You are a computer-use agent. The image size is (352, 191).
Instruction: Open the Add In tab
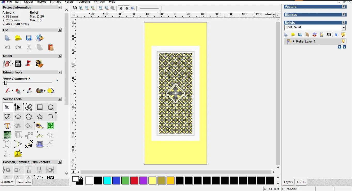click(x=301, y=182)
